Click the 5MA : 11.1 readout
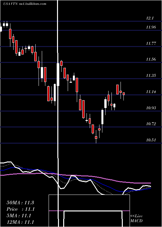Viewport: 162px width, 227px height. (x=19, y=216)
